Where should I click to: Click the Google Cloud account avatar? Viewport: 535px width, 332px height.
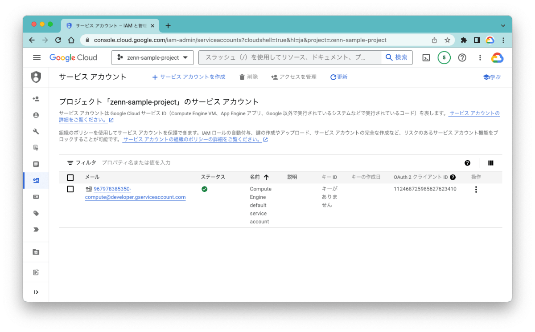[497, 57]
